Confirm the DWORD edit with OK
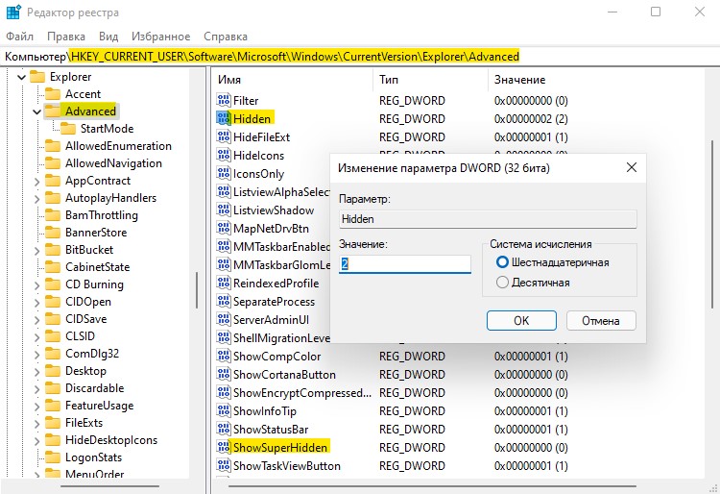 [521, 320]
